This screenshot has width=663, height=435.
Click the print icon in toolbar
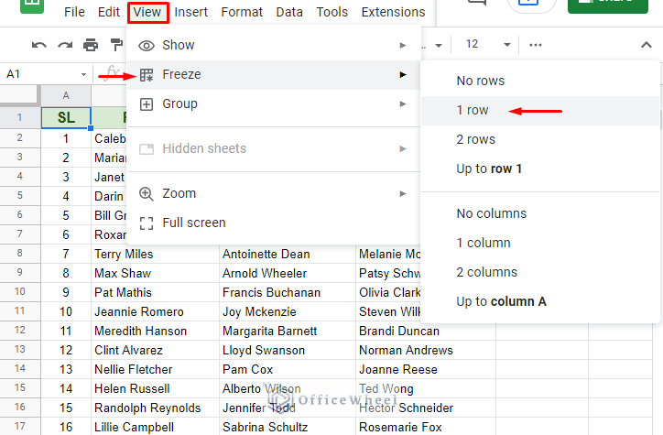tap(91, 45)
